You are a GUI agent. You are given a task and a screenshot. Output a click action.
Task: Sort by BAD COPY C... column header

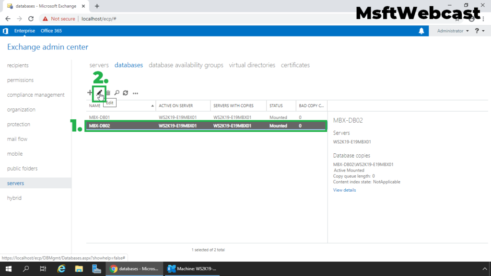pos(312,106)
